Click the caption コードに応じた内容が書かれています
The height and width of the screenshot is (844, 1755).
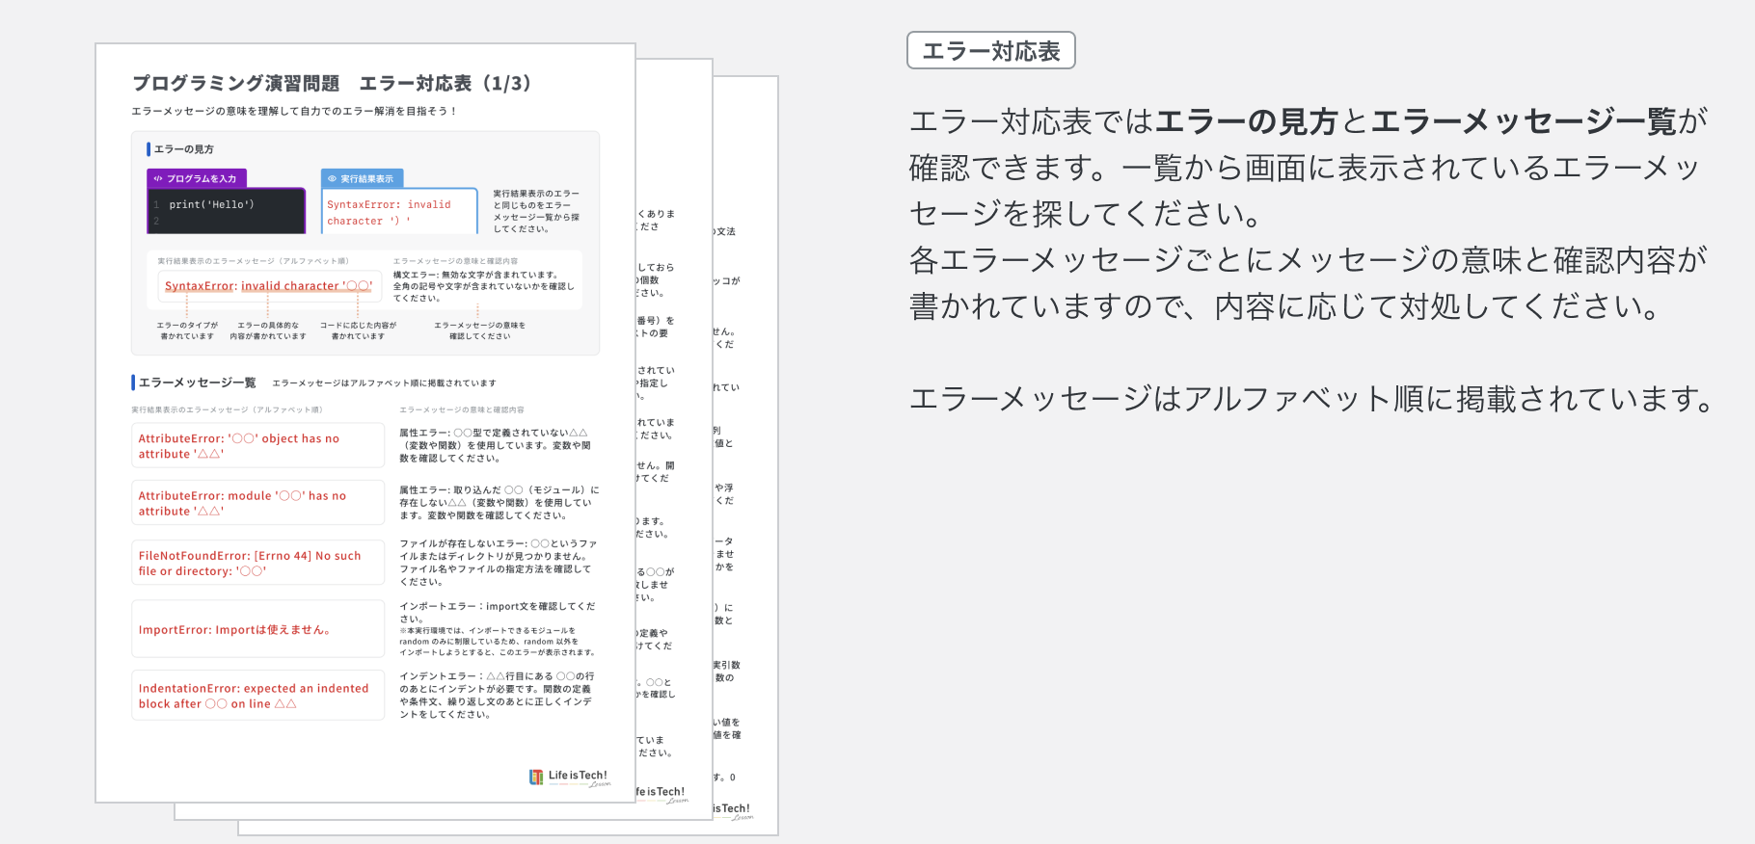358,330
